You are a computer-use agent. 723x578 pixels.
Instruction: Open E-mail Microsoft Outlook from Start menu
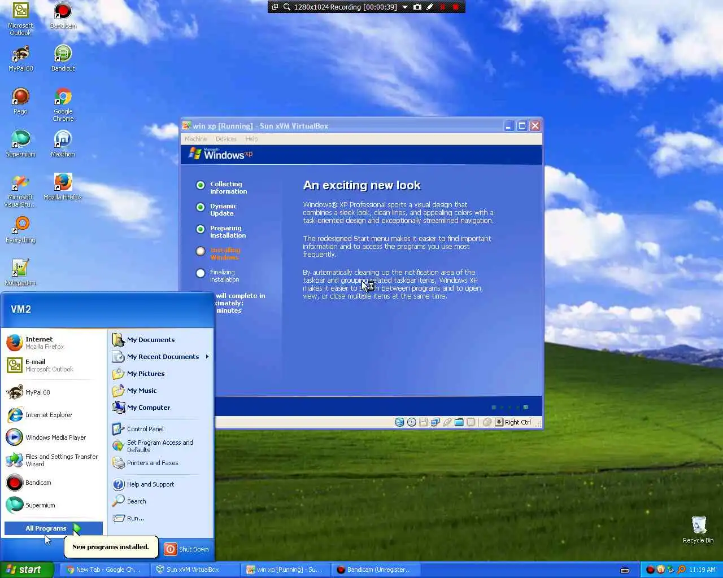(x=54, y=365)
